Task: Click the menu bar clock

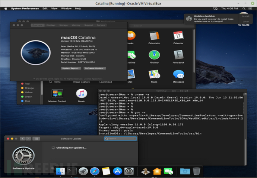Action: (x=229, y=9)
